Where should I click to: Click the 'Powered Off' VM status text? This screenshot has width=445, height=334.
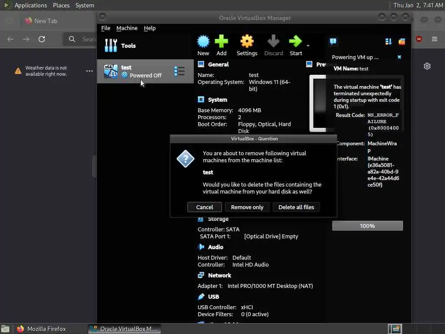[146, 75]
